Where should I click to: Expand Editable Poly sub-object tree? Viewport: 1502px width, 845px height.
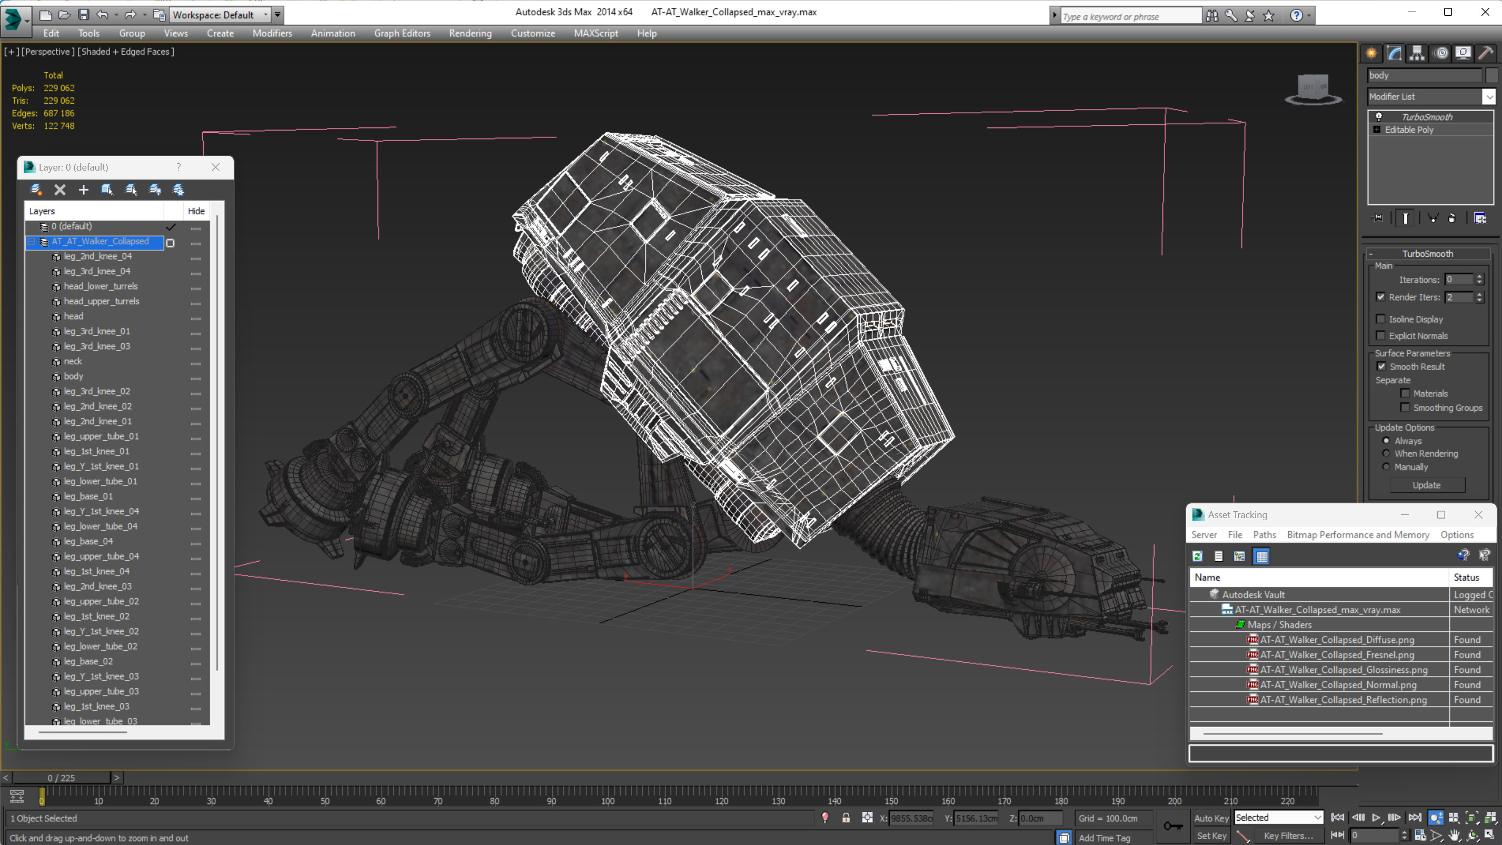tap(1377, 130)
